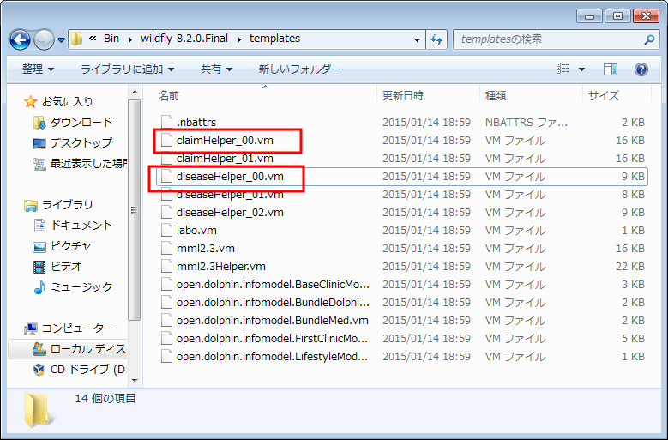Open the 整理 menu
Viewport: 668px width, 440px height.
coord(38,69)
